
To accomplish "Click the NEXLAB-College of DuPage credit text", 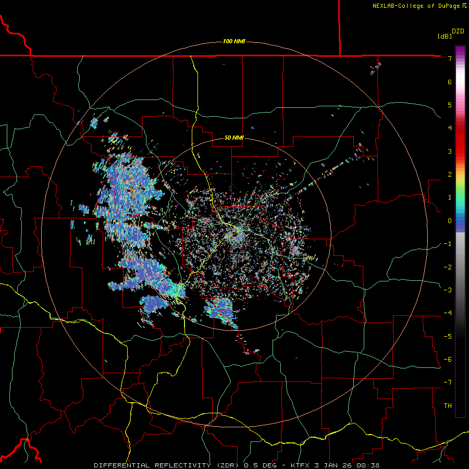I will (416, 6).
